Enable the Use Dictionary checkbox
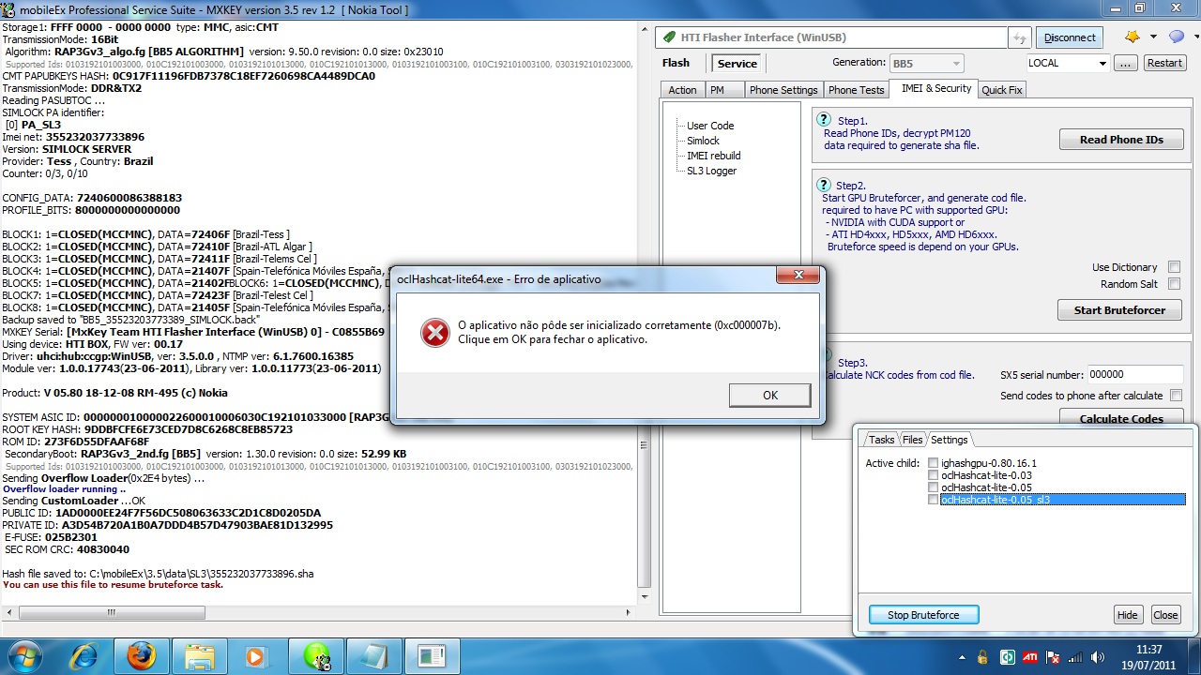 [1174, 267]
